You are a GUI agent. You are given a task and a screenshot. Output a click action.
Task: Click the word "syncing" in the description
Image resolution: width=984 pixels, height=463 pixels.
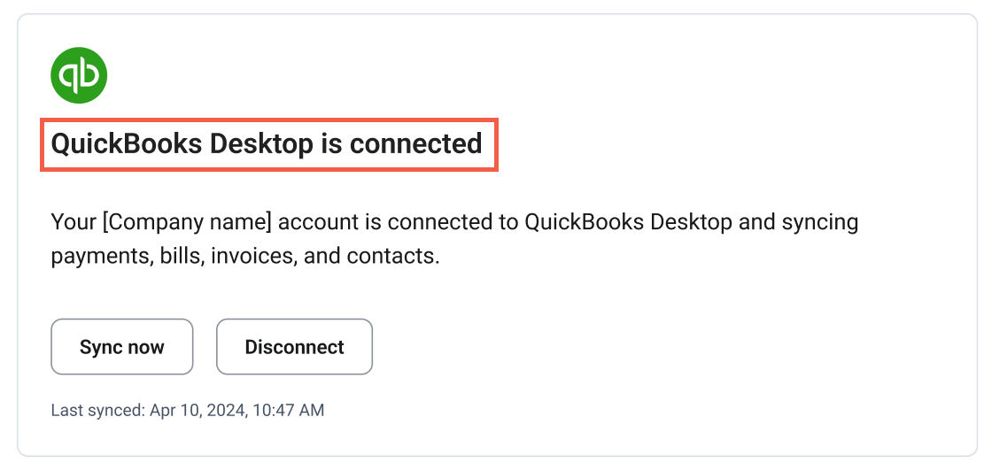click(x=820, y=221)
